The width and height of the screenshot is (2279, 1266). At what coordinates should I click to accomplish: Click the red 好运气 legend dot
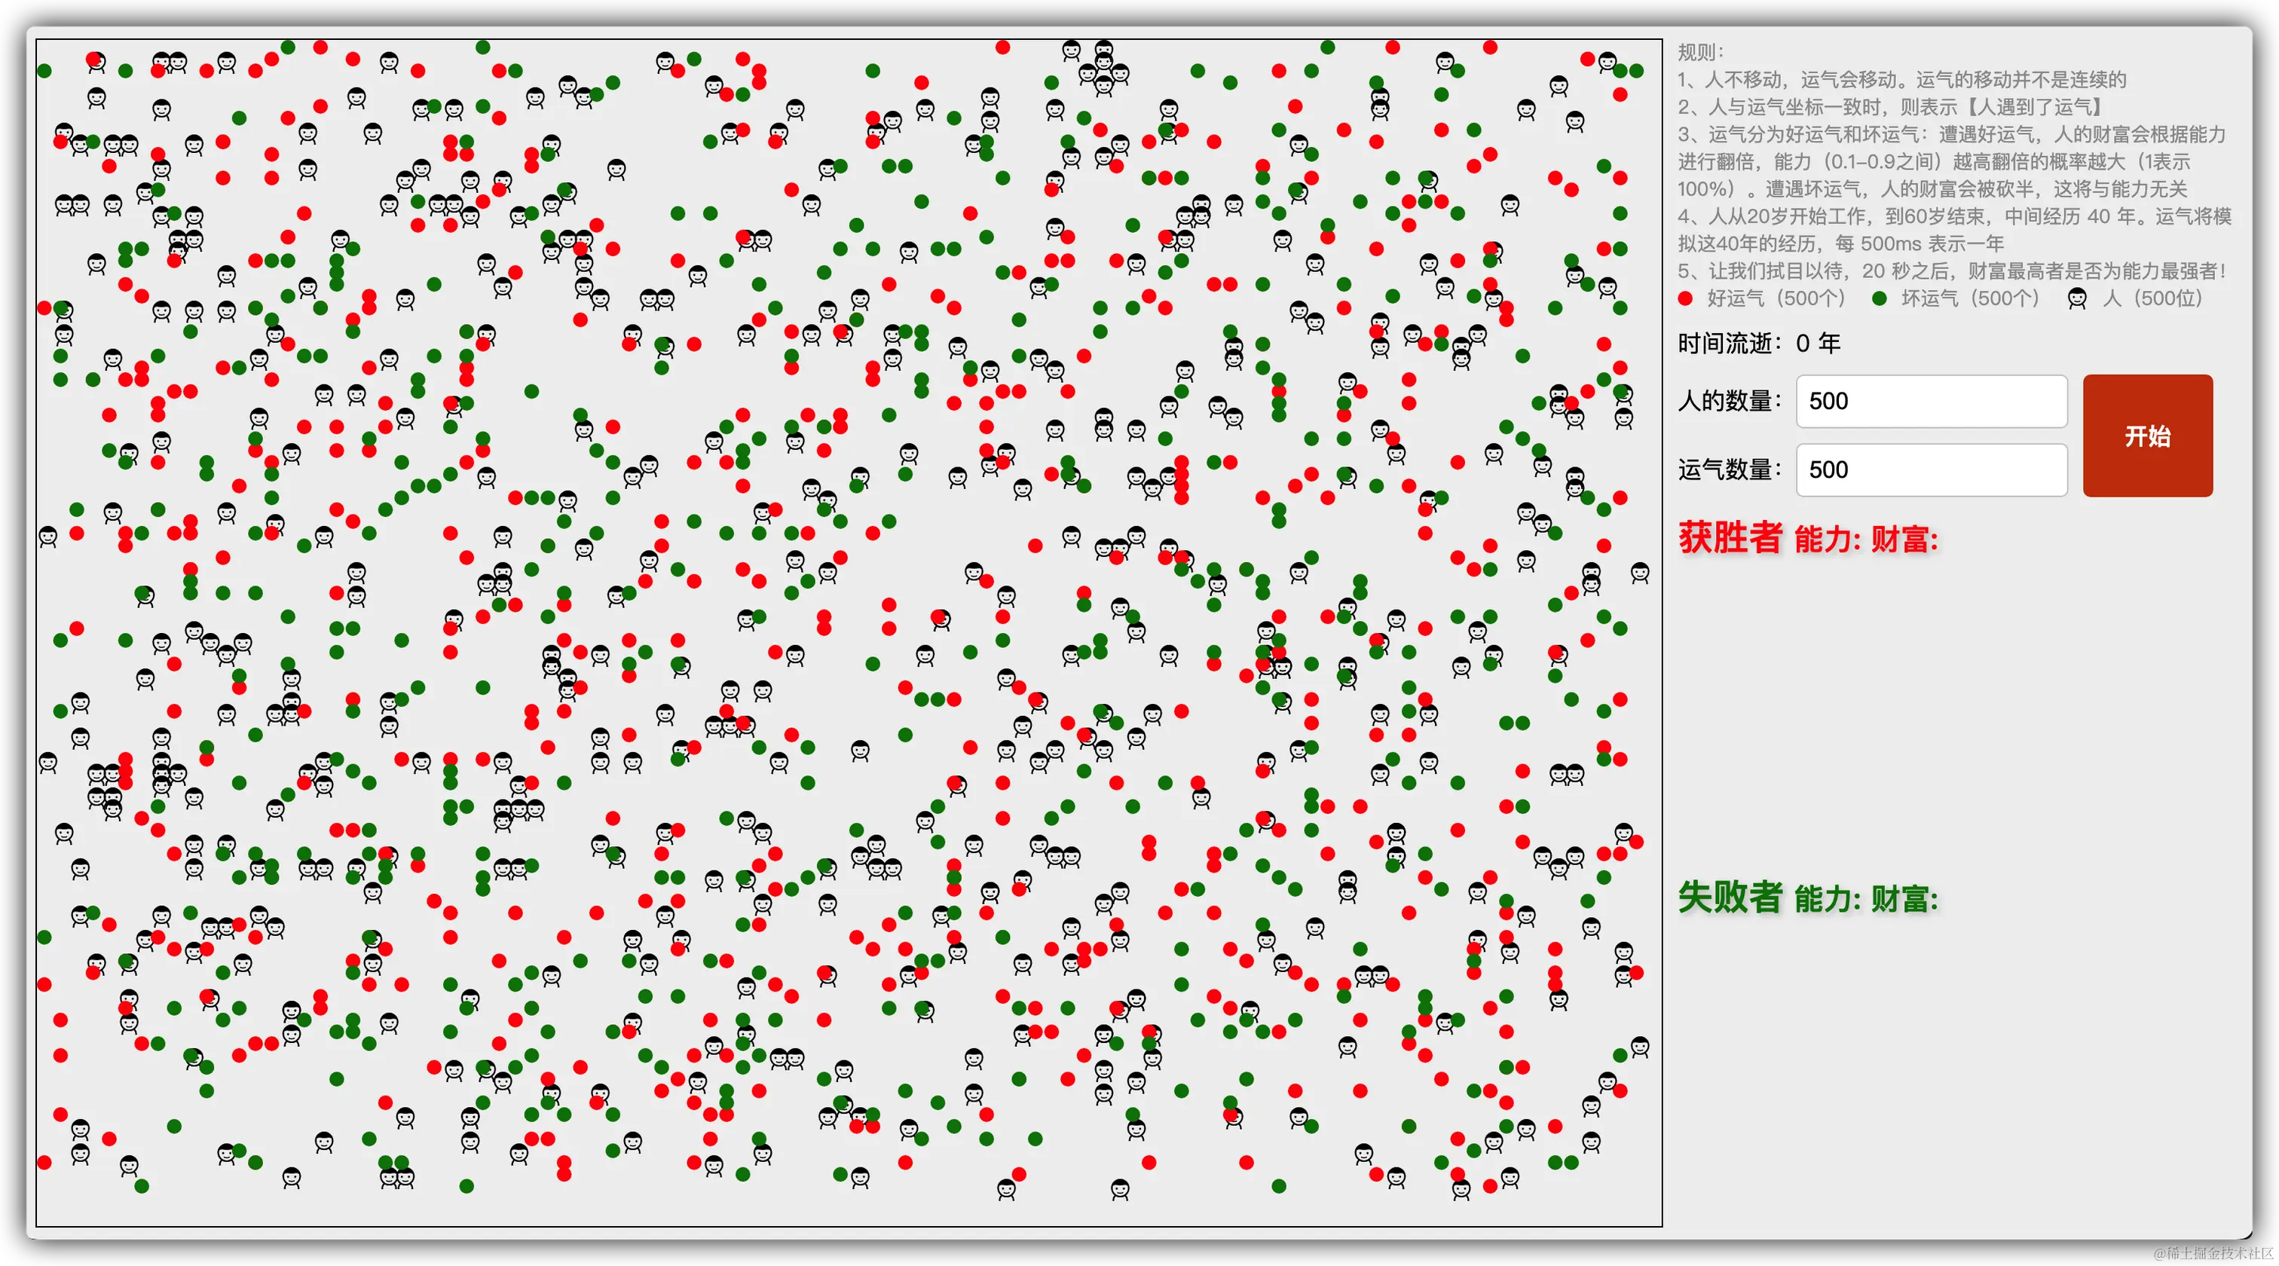pos(1685,299)
